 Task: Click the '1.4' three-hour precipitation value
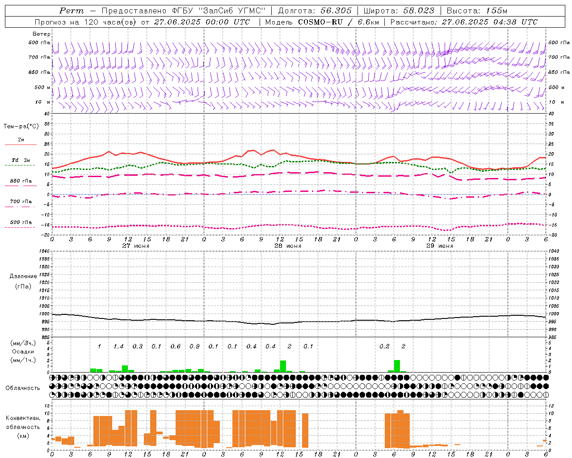(x=118, y=347)
